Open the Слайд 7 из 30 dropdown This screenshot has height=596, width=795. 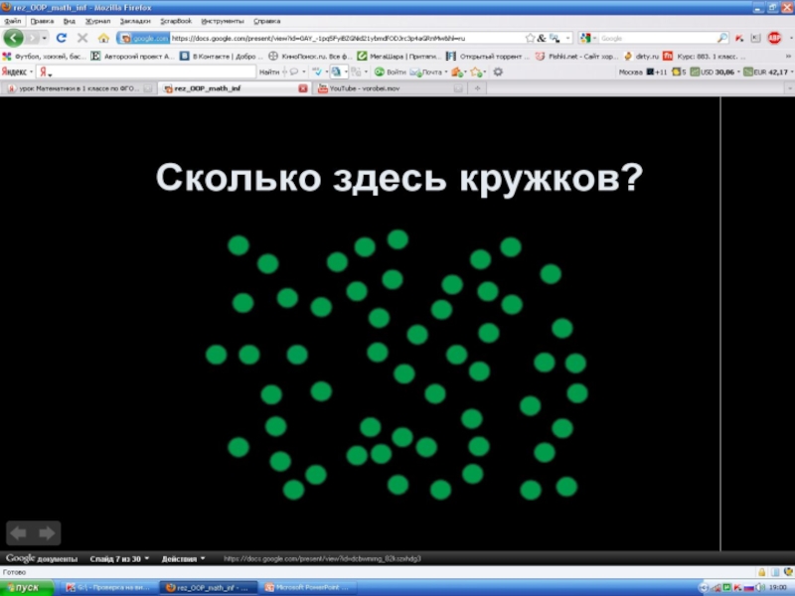click(x=119, y=558)
